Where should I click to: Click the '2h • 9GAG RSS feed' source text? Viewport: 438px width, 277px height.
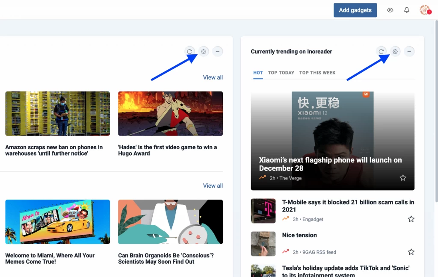[x=314, y=252]
